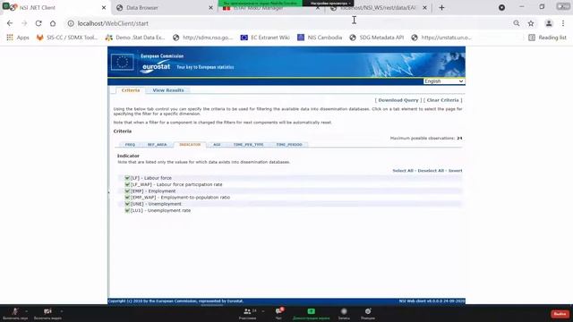Screen dimensions: 573x322
Task: Switch to the localhost/NSI_WS/rest/data browser tab
Action: 378,8
